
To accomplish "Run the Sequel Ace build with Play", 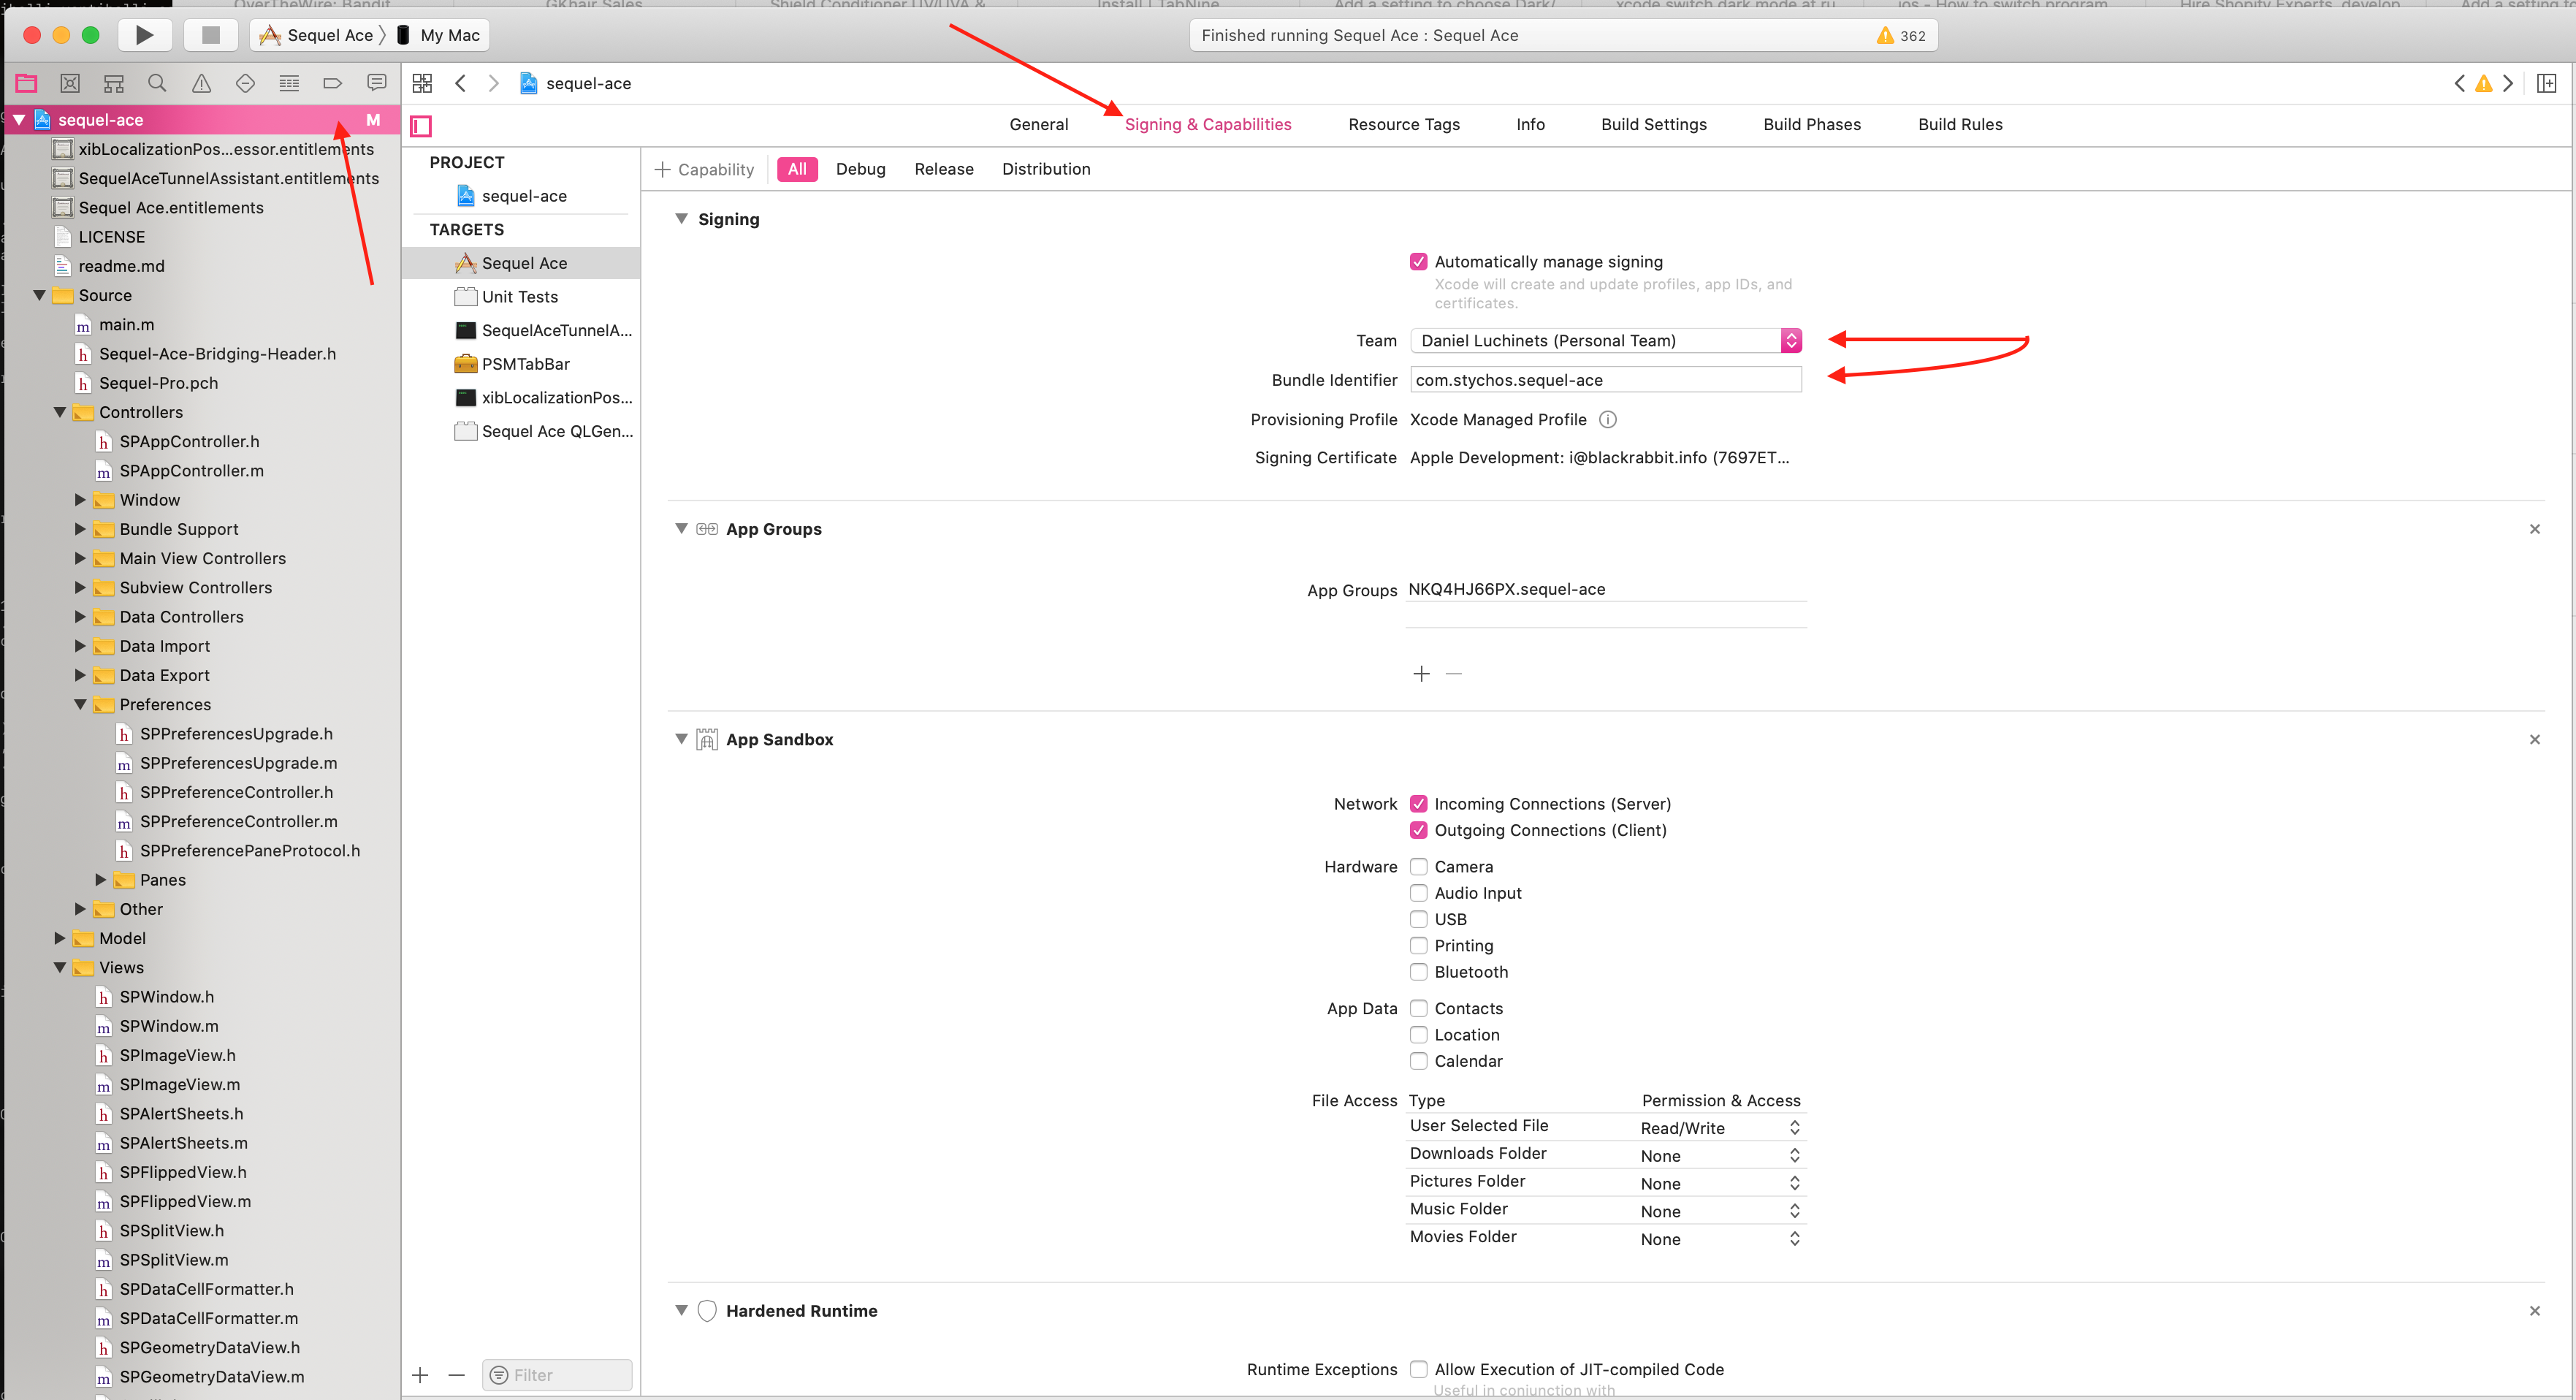I will coord(145,35).
